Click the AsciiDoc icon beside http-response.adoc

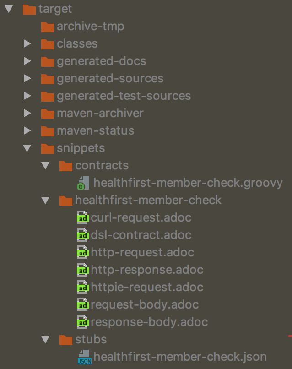[x=82, y=270]
